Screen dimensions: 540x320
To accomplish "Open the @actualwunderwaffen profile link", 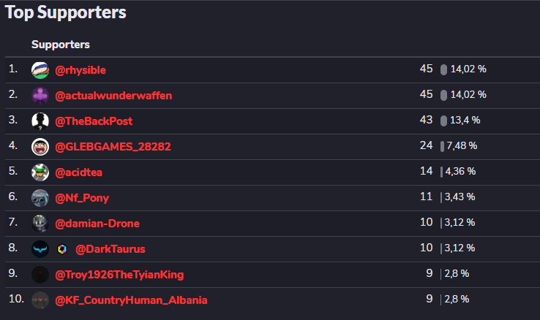I will point(113,96).
